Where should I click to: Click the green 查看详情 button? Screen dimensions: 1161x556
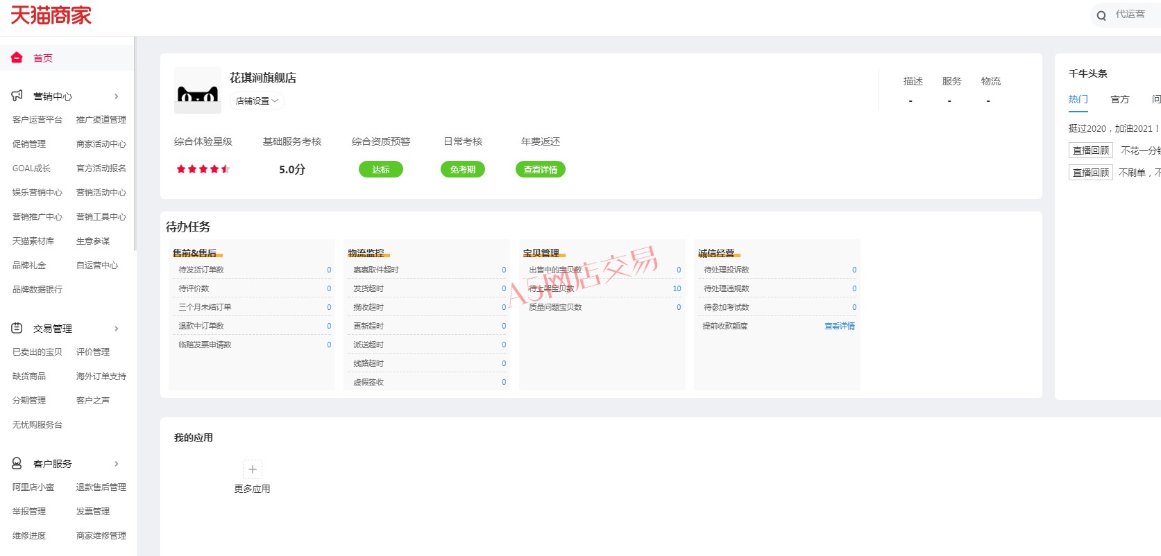coord(541,169)
